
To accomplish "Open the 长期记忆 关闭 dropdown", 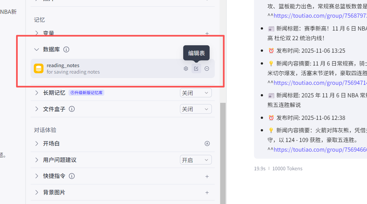I will tap(196, 93).
